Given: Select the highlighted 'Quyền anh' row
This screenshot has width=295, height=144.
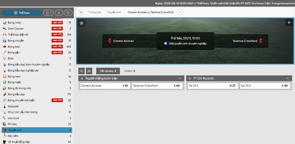Looking at the screenshot, I should click(x=37, y=130).
